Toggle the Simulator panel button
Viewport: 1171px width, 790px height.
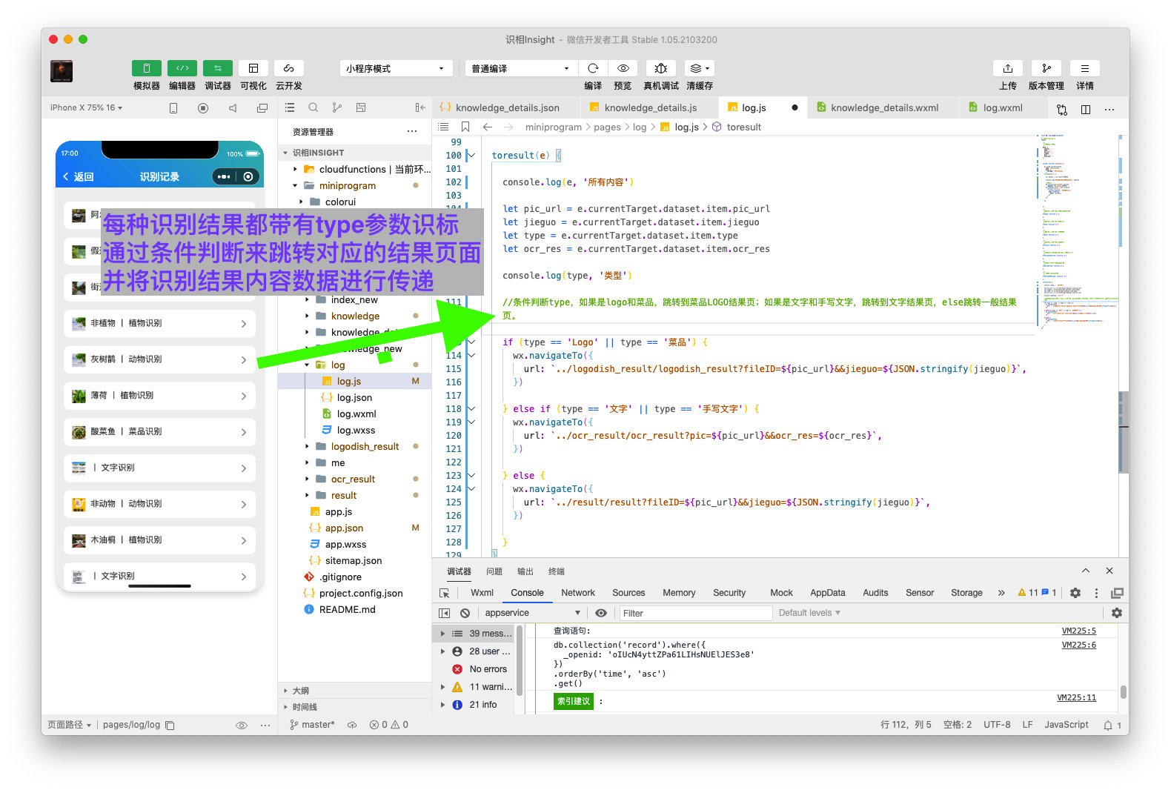point(147,68)
